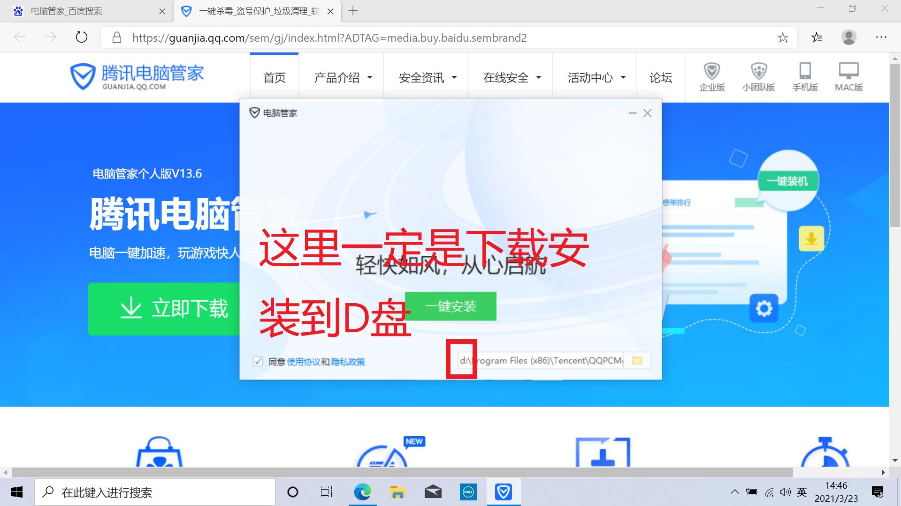901x506 pixels.
Task: Select 论坛 in the navigation bar
Action: pyautogui.click(x=660, y=77)
